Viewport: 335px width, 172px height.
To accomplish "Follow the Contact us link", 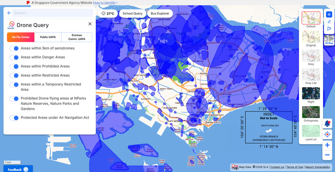I will click(277, 167).
